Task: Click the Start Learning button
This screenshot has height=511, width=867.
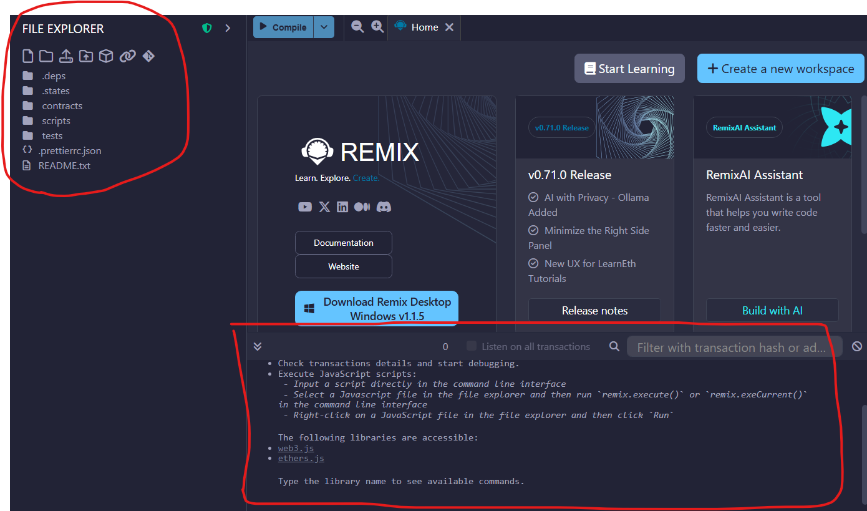Action: click(x=629, y=69)
